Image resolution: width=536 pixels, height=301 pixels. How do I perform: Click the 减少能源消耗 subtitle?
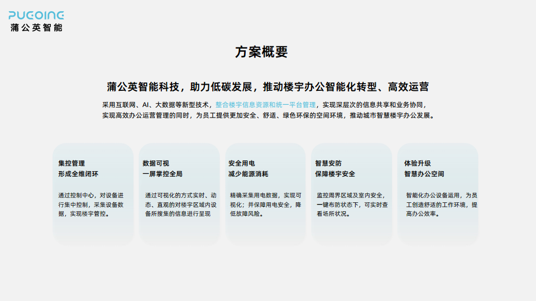pos(248,174)
